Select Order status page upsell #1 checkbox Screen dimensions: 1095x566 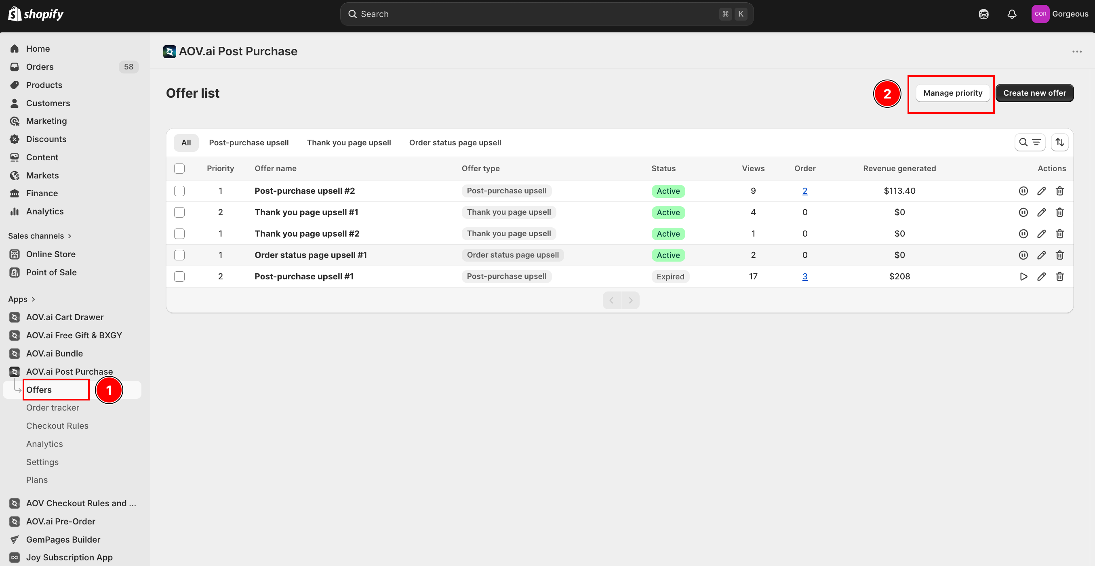click(x=179, y=255)
